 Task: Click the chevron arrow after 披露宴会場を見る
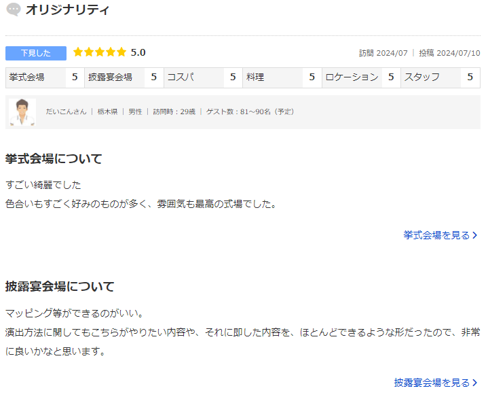475,383
